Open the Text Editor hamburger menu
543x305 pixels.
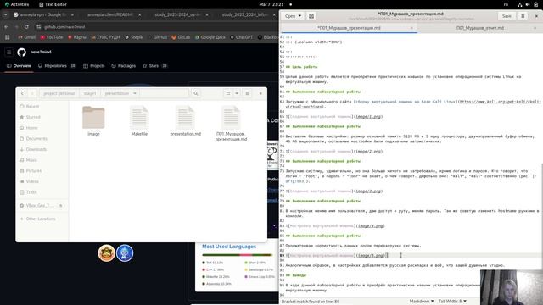(523, 16)
